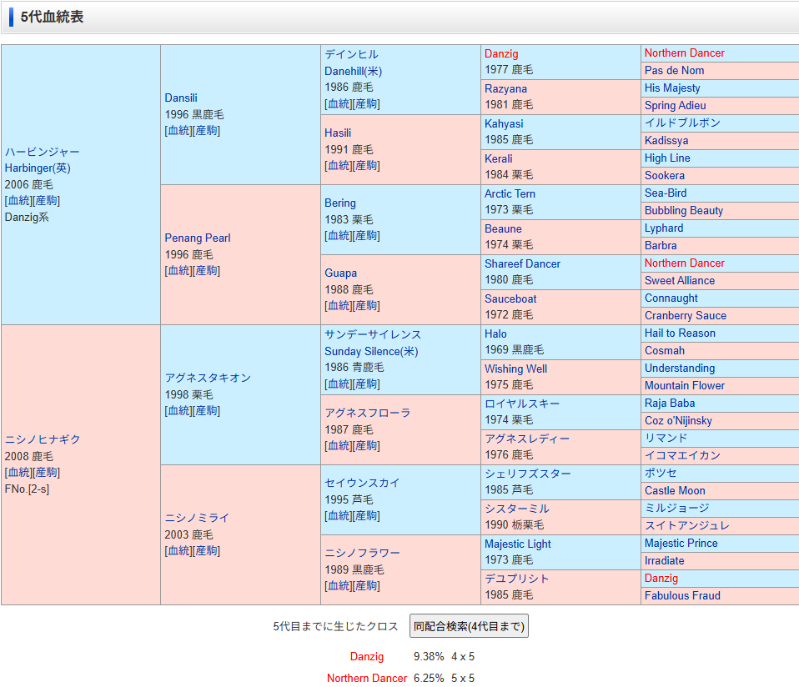Open Guapa's 血統 link
Viewport: 799px width, 687px height.
[339, 305]
